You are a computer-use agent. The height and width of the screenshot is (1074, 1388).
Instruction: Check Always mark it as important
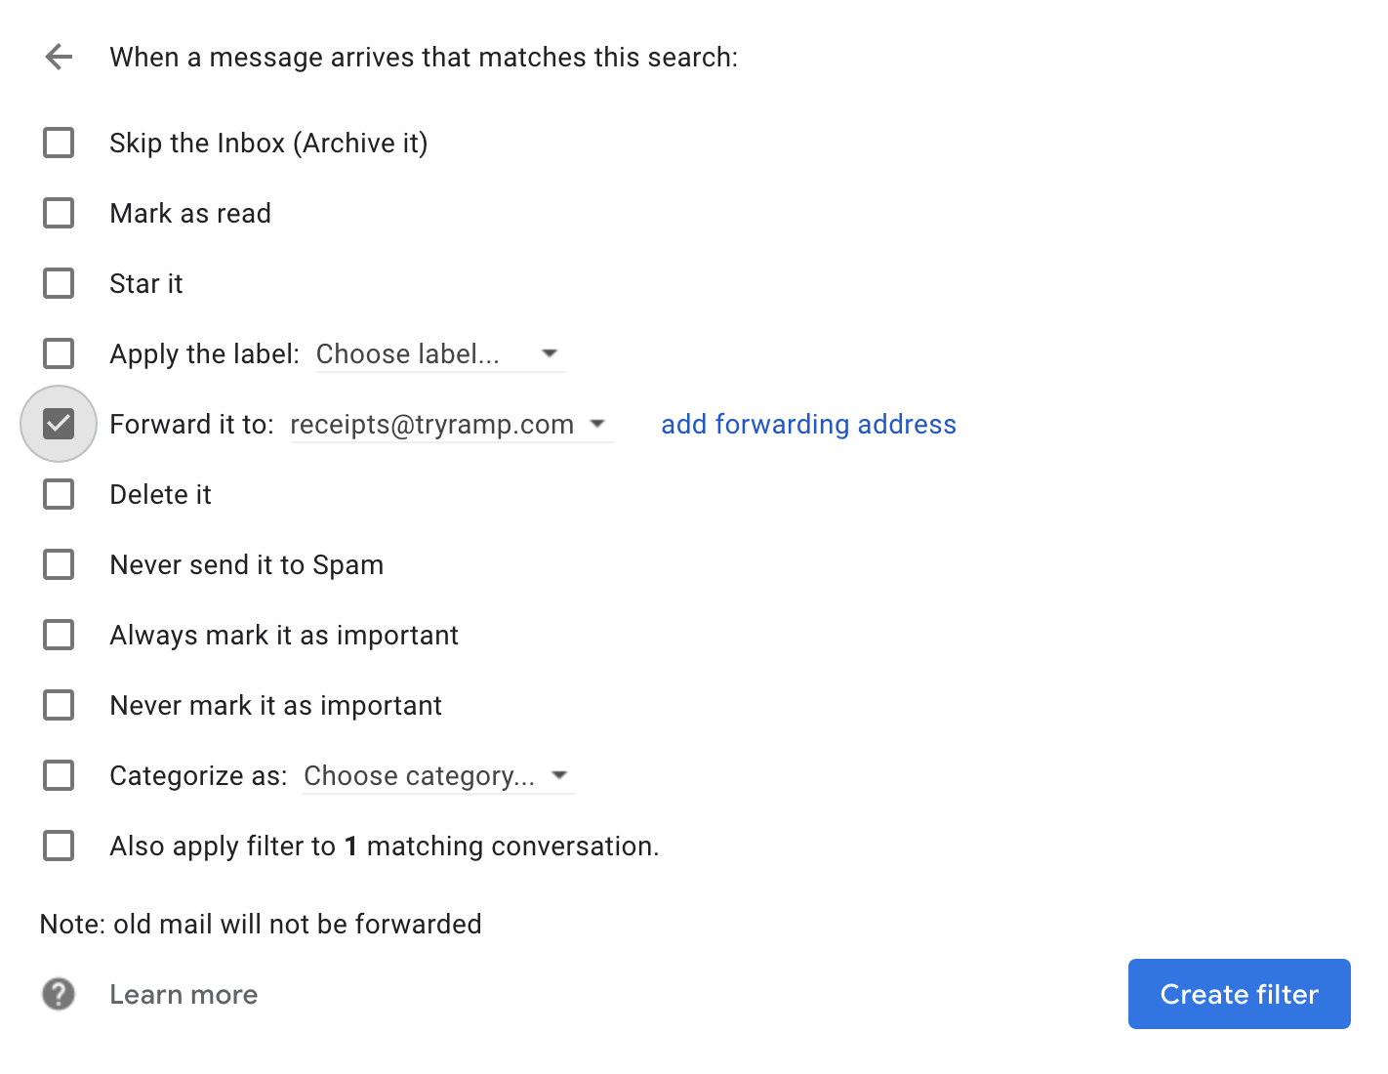(x=59, y=635)
